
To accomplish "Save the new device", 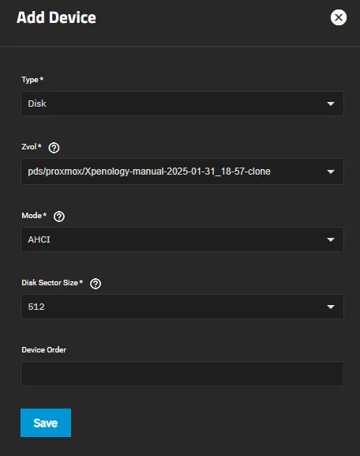I will tap(46, 423).
